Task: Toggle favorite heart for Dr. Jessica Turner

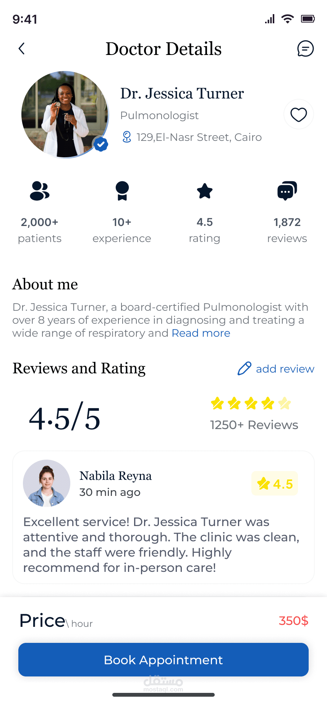Action: point(298,115)
